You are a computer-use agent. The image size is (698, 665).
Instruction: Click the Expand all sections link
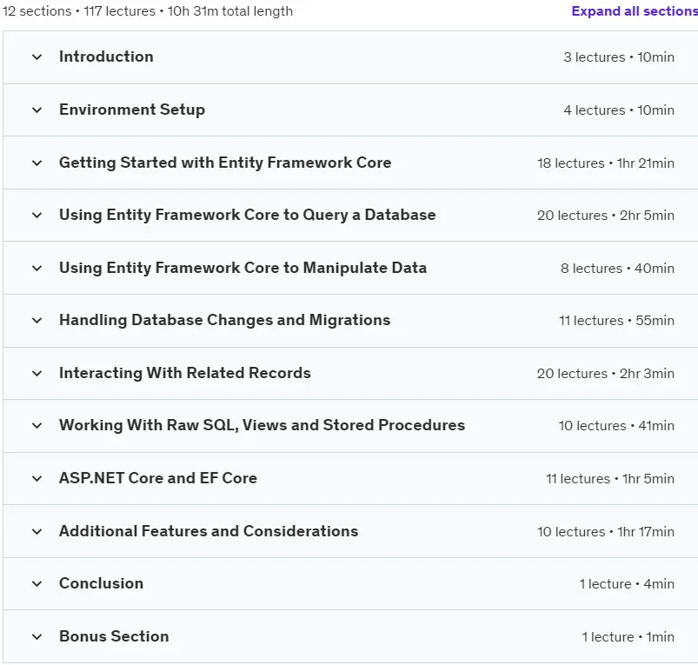(635, 11)
